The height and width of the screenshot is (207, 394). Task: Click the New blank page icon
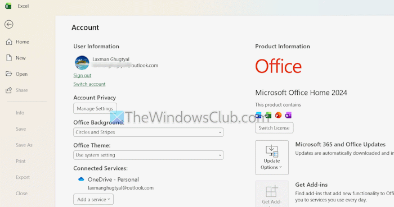[9, 58]
